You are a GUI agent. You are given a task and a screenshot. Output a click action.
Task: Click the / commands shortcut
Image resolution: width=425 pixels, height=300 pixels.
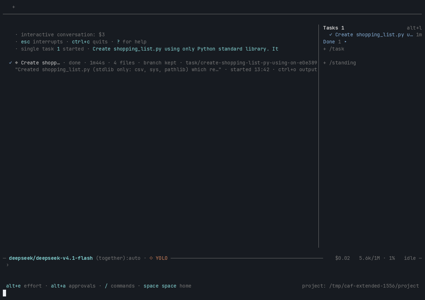[x=120, y=286]
